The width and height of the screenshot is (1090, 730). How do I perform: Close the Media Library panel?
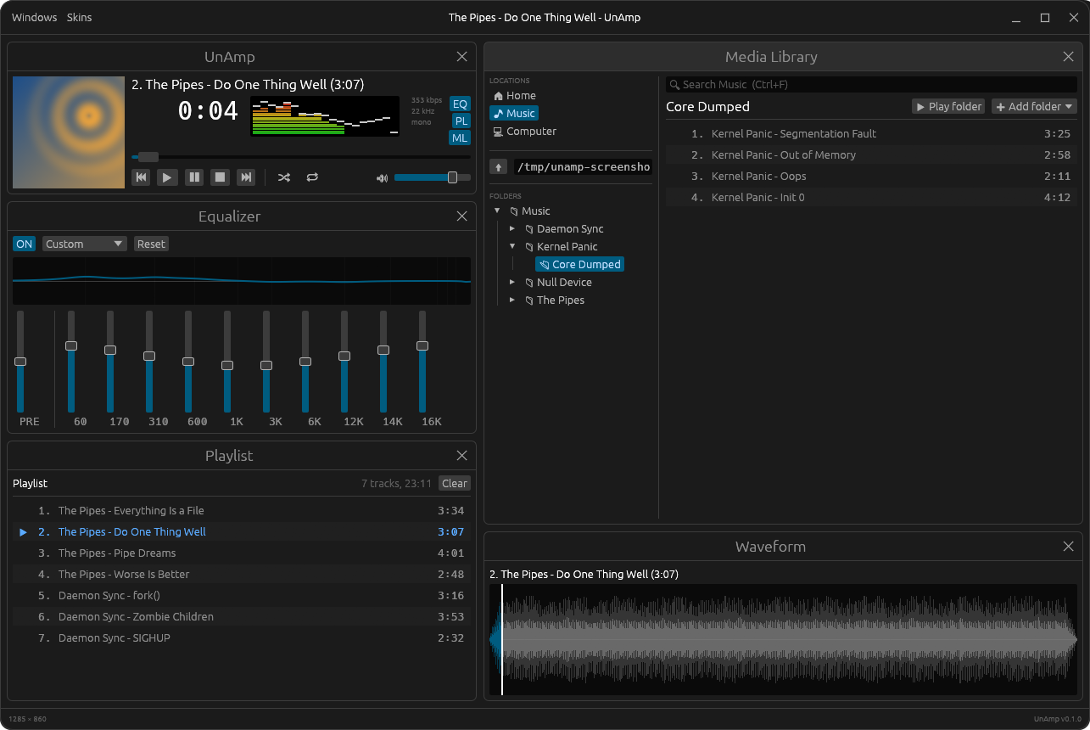(1068, 56)
